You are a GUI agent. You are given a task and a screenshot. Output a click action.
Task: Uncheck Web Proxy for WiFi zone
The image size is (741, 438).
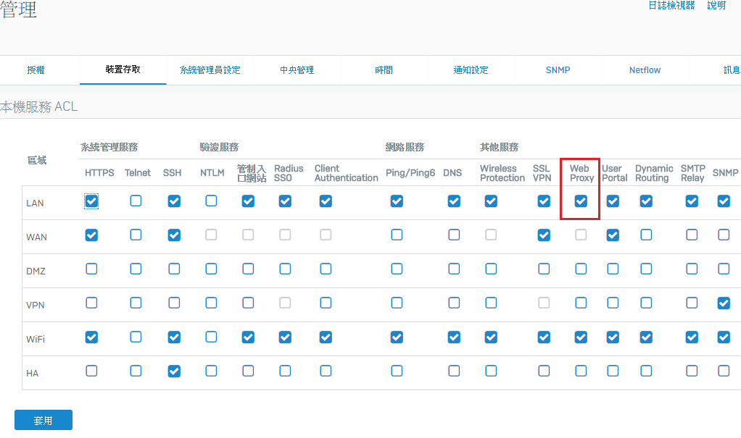(x=581, y=337)
